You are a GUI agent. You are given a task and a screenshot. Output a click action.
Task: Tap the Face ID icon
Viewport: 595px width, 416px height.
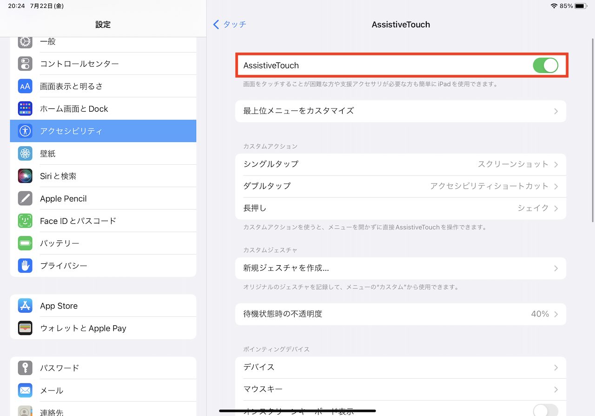[25, 221]
